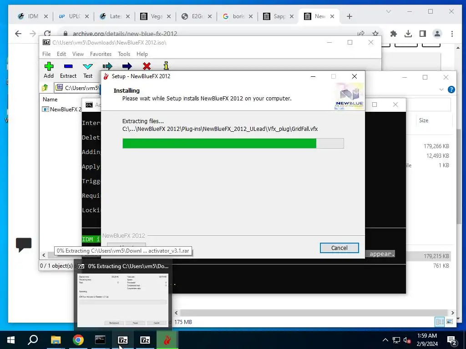The width and height of the screenshot is (466, 349).
Task: Switch to the Sapp archive tab
Action: pos(279,16)
